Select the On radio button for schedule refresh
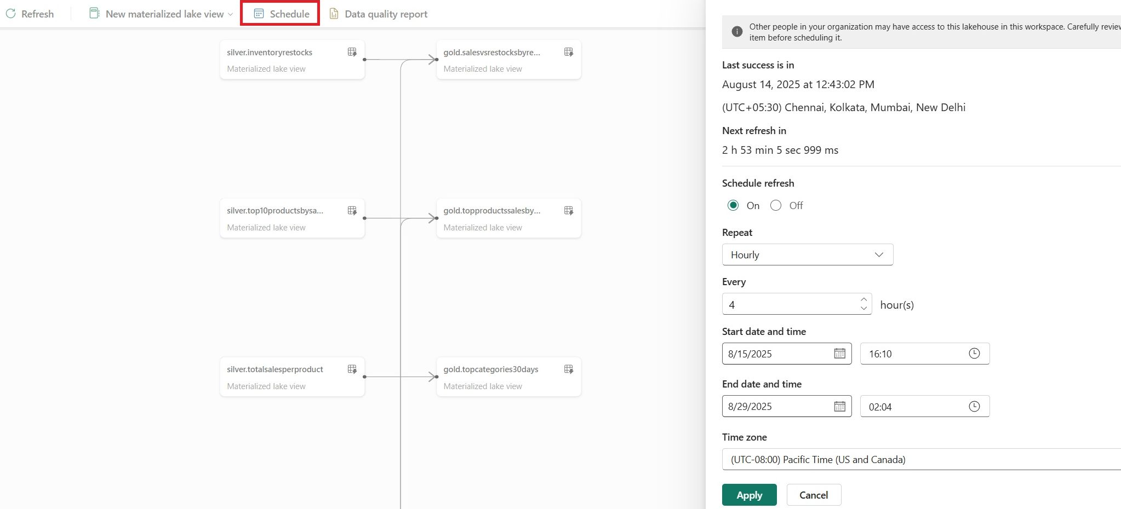 click(x=733, y=205)
